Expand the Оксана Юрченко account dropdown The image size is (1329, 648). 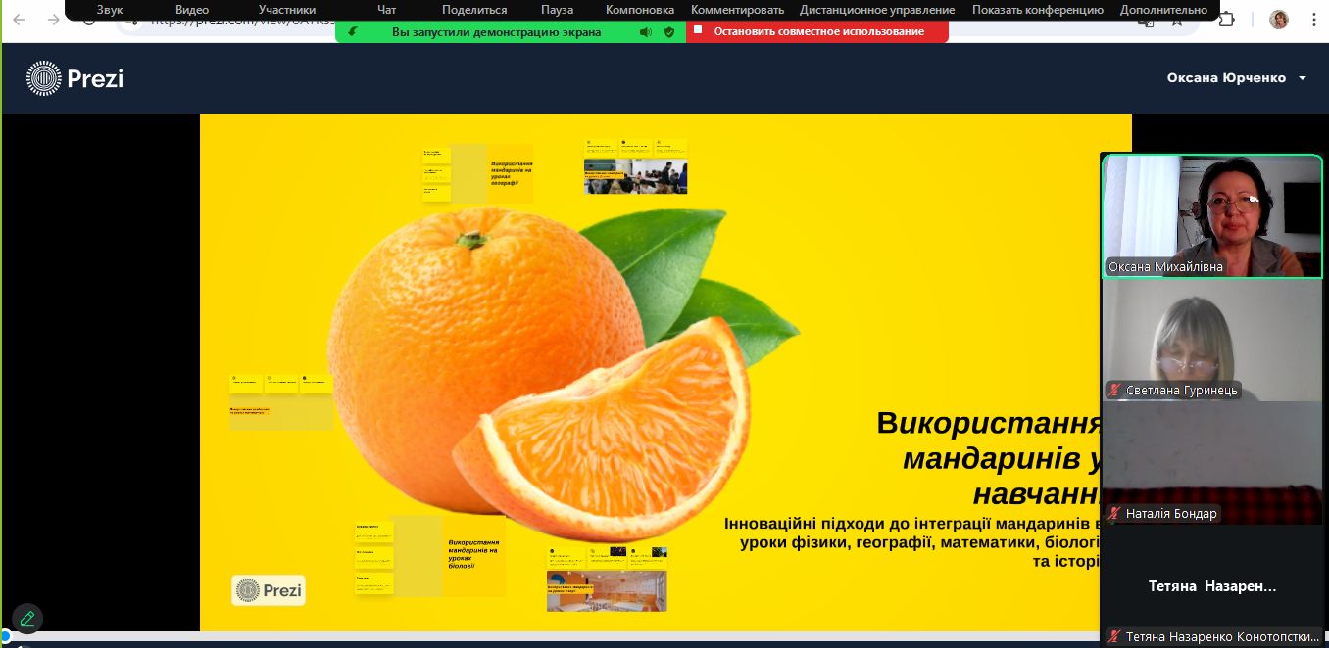click(1237, 78)
